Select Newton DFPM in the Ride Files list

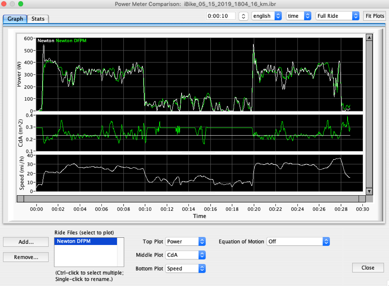[85, 241]
